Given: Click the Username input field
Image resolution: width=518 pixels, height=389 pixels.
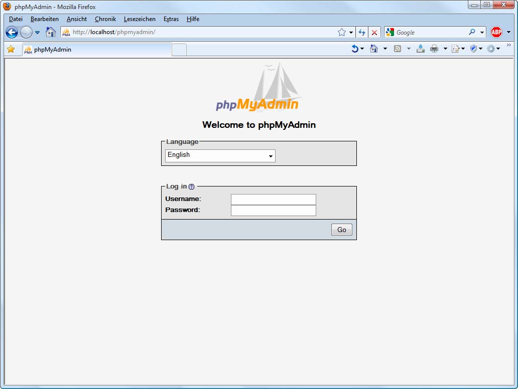Looking at the screenshot, I should (x=274, y=200).
